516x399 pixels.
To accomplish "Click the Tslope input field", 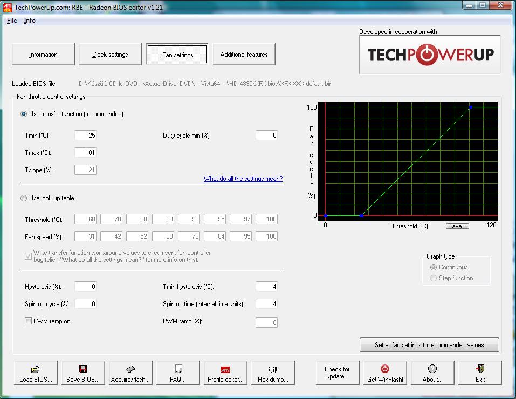I will click(85, 170).
